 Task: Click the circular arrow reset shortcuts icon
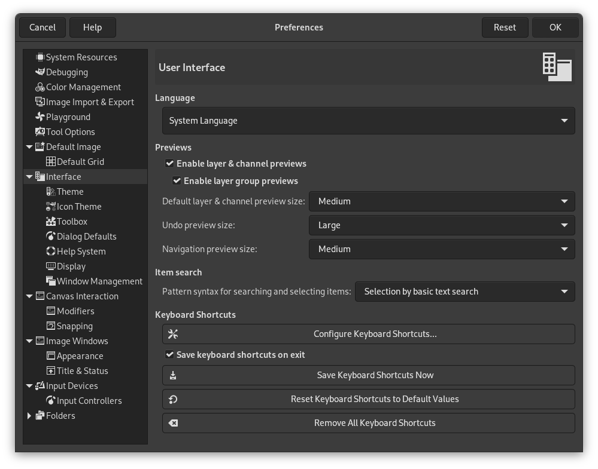pos(173,399)
